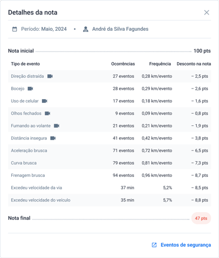Click the Desconto na nota column header
219x258 pixels.
click(194, 64)
